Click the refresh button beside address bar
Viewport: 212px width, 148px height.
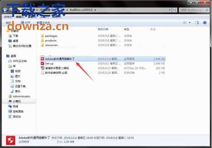pyautogui.click(x=174, y=10)
